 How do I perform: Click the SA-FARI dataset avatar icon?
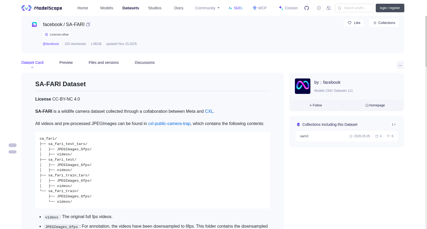point(34,24)
